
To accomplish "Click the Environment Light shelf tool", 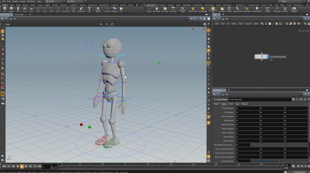I will (213, 9).
